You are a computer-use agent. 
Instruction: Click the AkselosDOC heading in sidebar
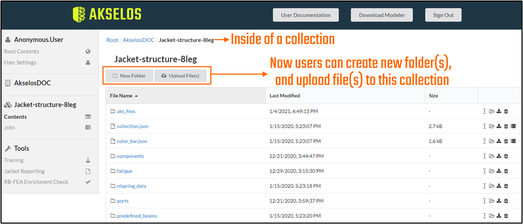(33, 83)
